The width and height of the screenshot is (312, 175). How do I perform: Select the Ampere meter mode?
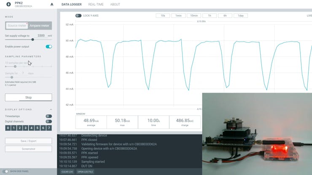point(39,26)
